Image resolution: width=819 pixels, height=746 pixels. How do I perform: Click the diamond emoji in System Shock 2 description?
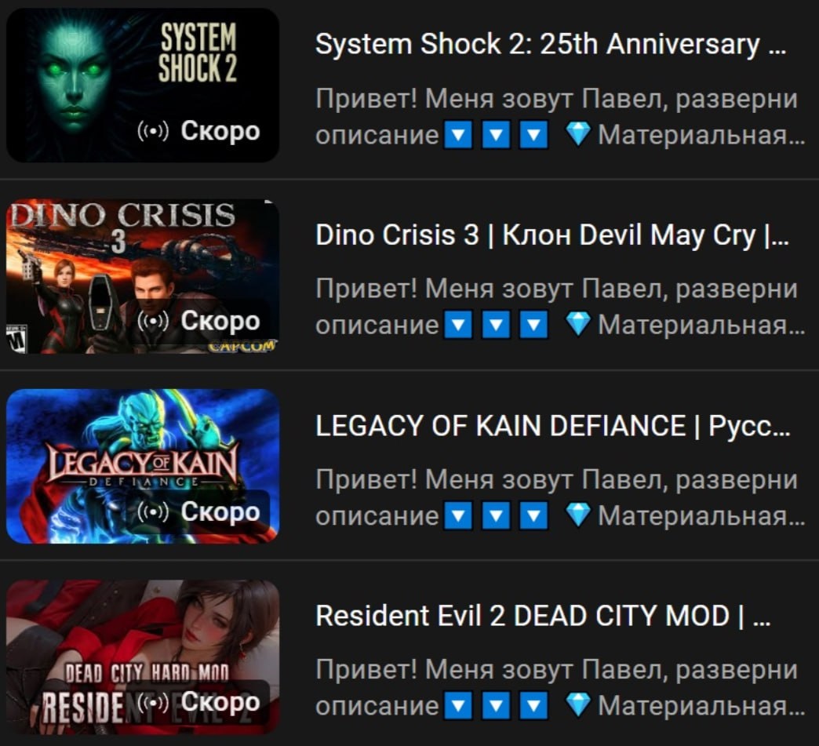tap(578, 135)
